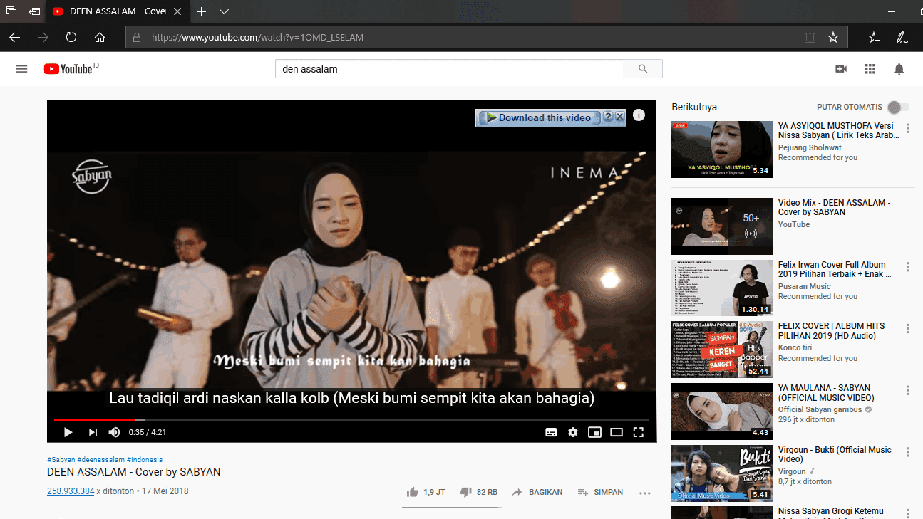Open Felix Irwan Cover Full Album title

tap(835, 269)
